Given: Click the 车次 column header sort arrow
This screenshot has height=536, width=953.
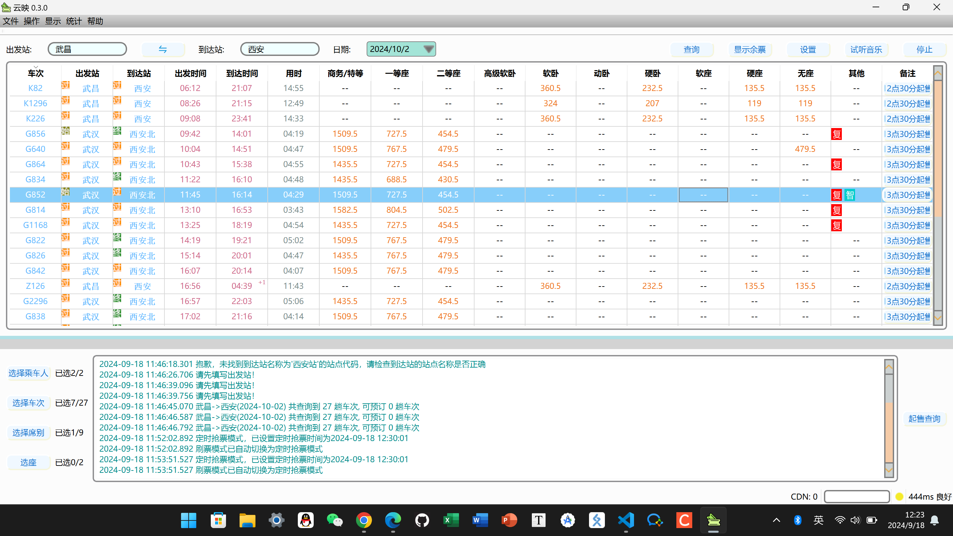Looking at the screenshot, I should (35, 67).
